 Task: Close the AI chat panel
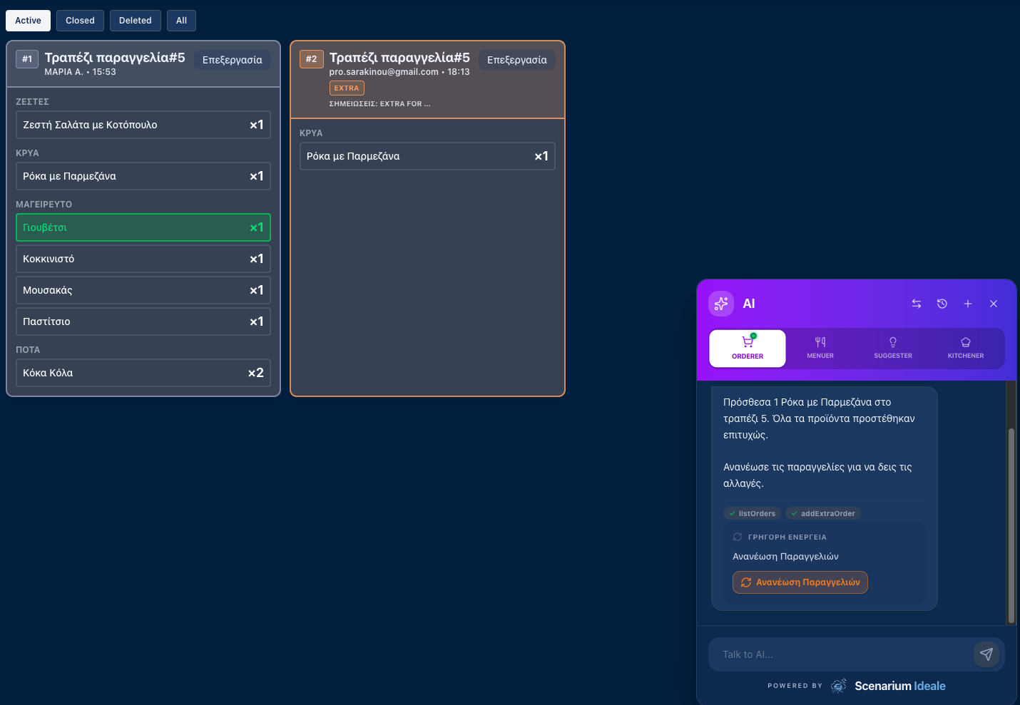click(x=994, y=304)
